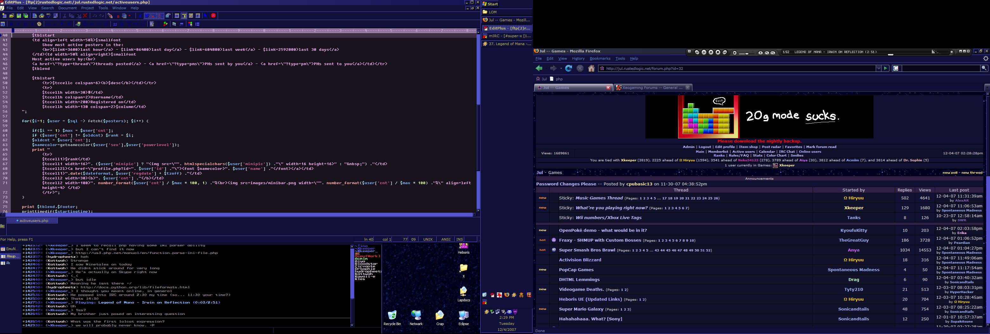Click the red Delete X icon in EditPlus

tap(85, 16)
